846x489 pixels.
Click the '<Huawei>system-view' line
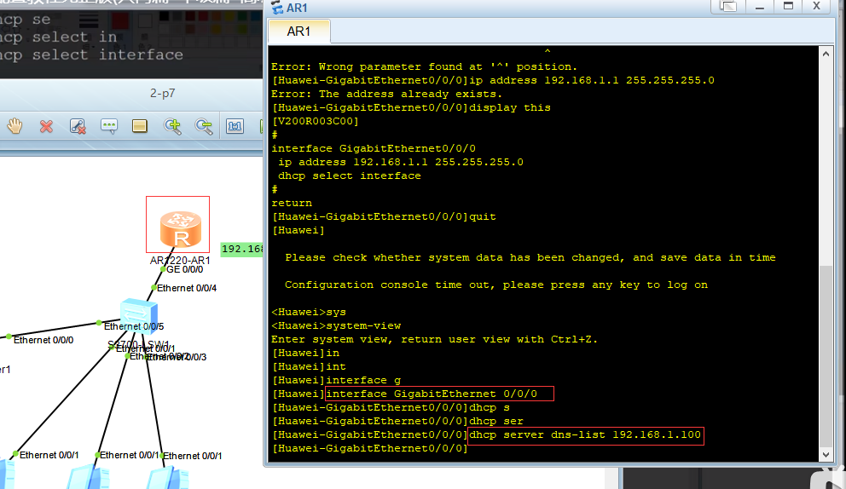pyautogui.click(x=336, y=325)
